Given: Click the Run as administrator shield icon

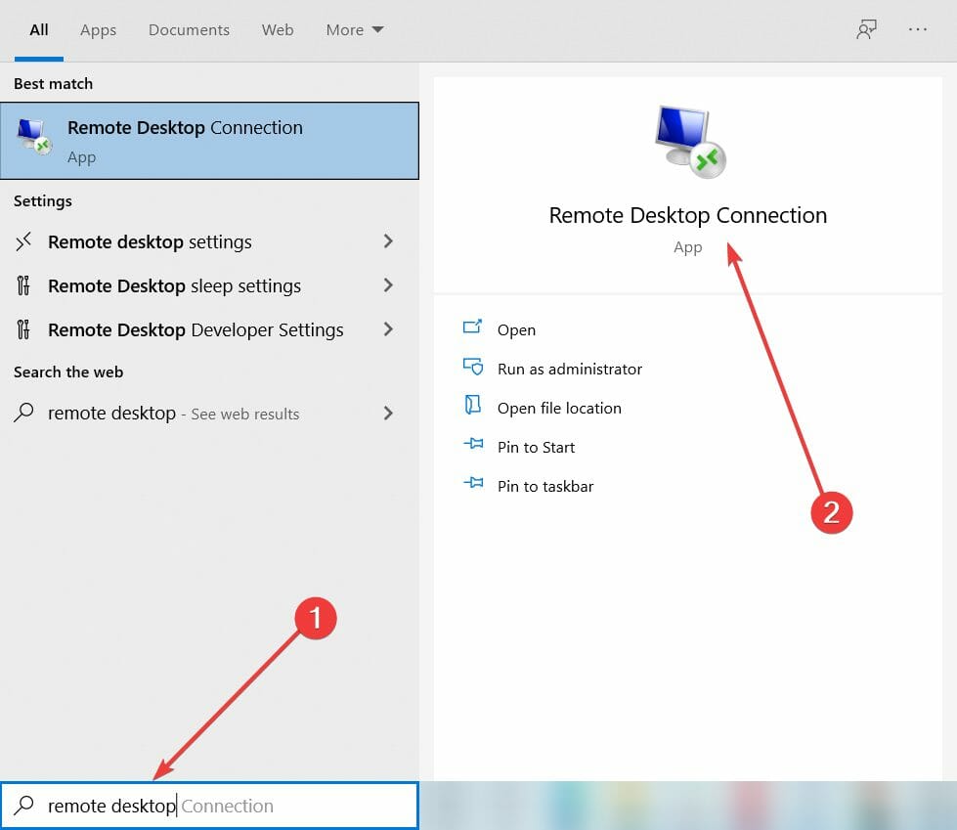Looking at the screenshot, I should 473,369.
